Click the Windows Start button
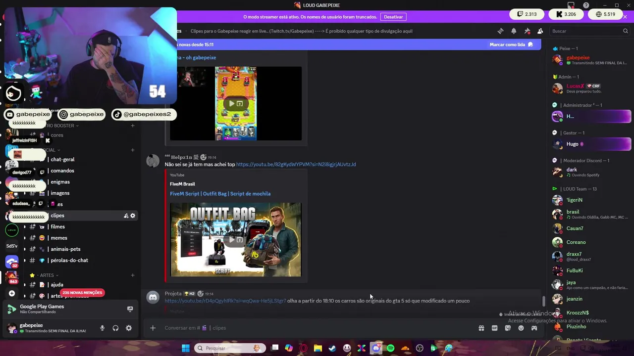634x356 pixels. (185, 348)
